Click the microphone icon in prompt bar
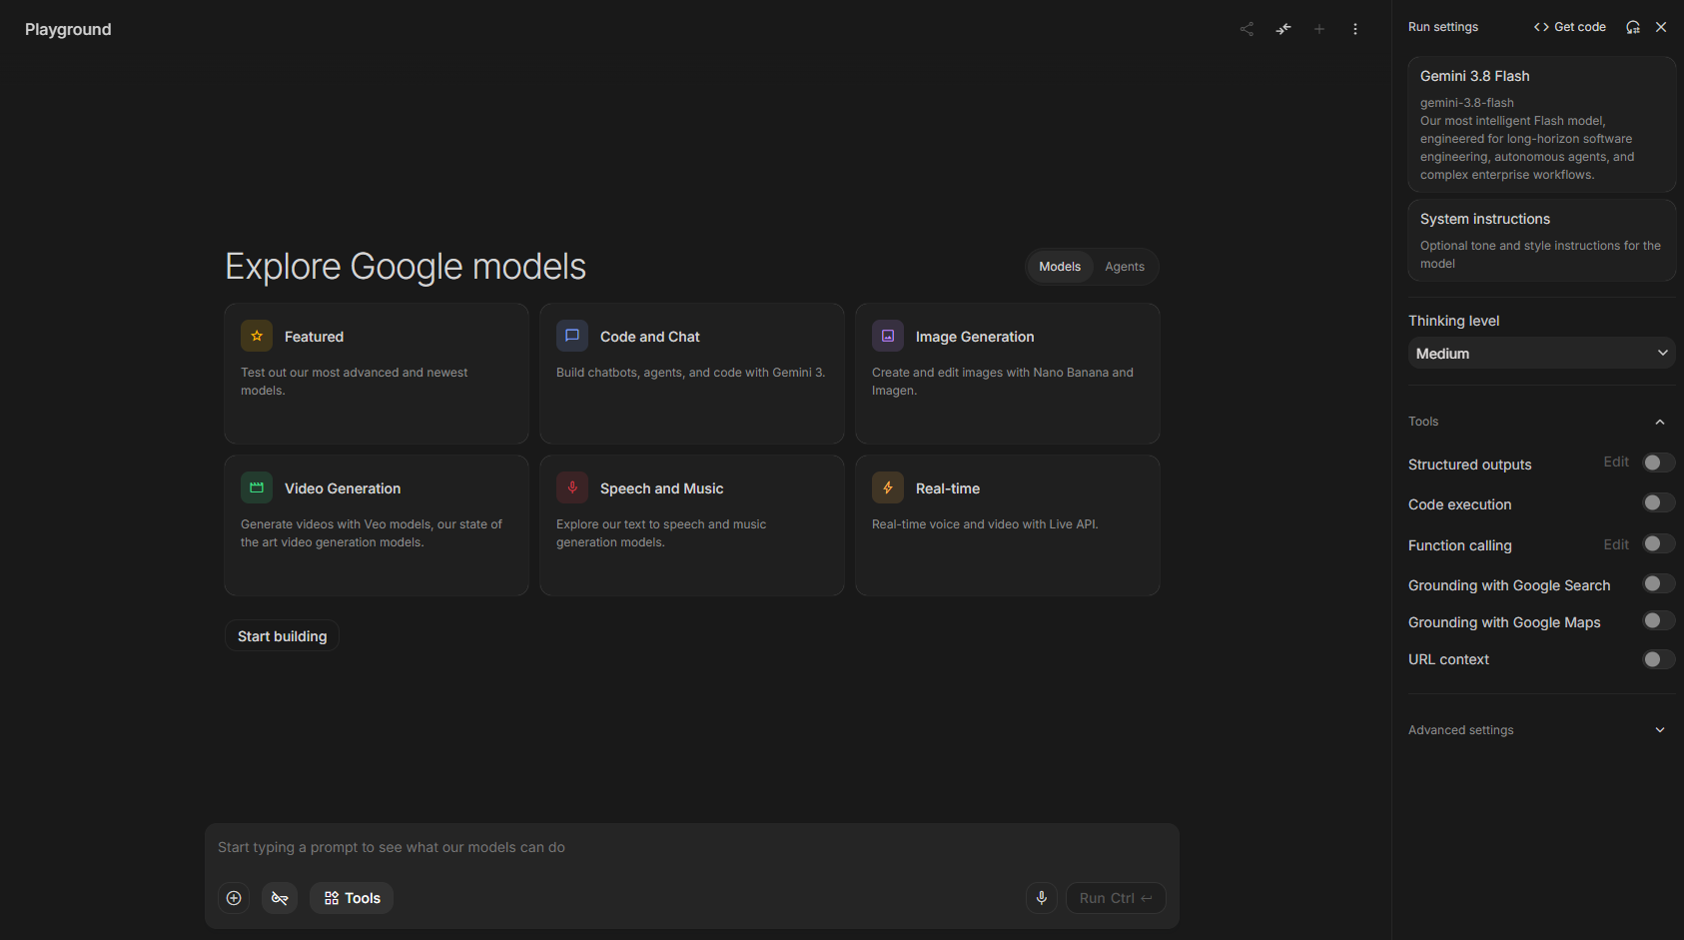Screen dimensions: 1684x940 (x=1042, y=898)
